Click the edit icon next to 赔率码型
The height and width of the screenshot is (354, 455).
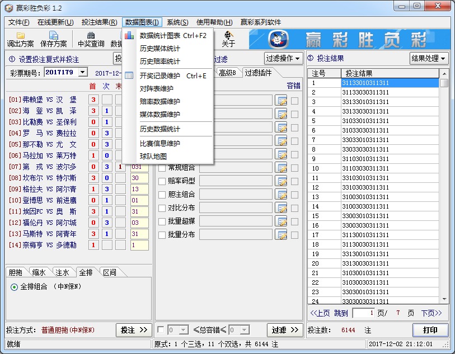(283, 181)
